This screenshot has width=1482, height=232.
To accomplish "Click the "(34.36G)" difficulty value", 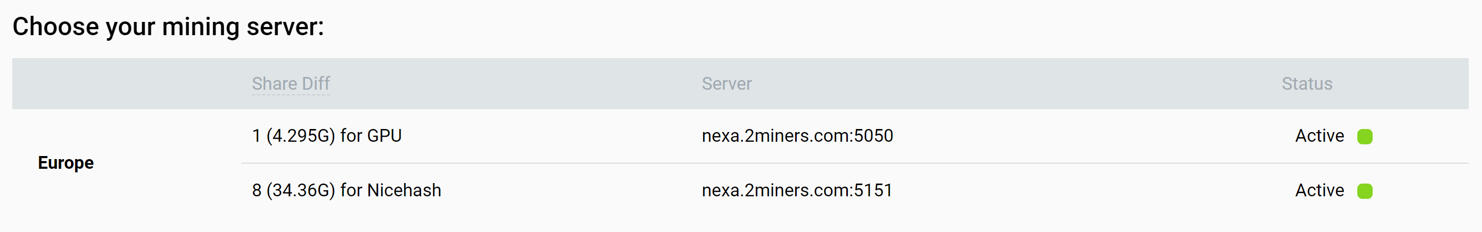I will click(300, 191).
